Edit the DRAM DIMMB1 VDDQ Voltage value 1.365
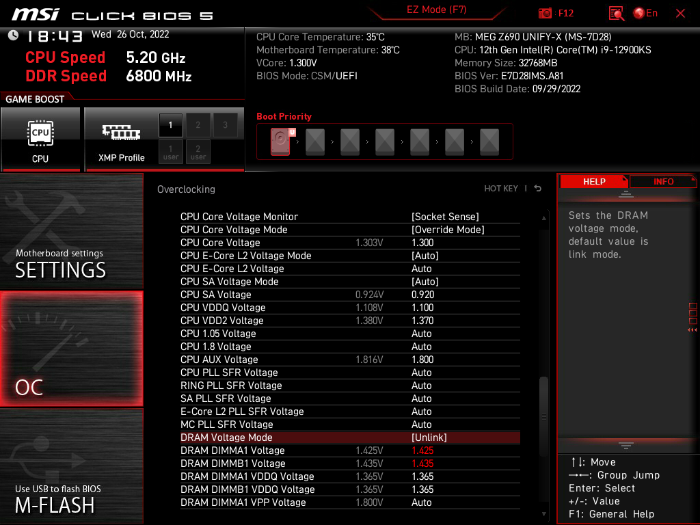This screenshot has width=700, height=525. pos(422,489)
